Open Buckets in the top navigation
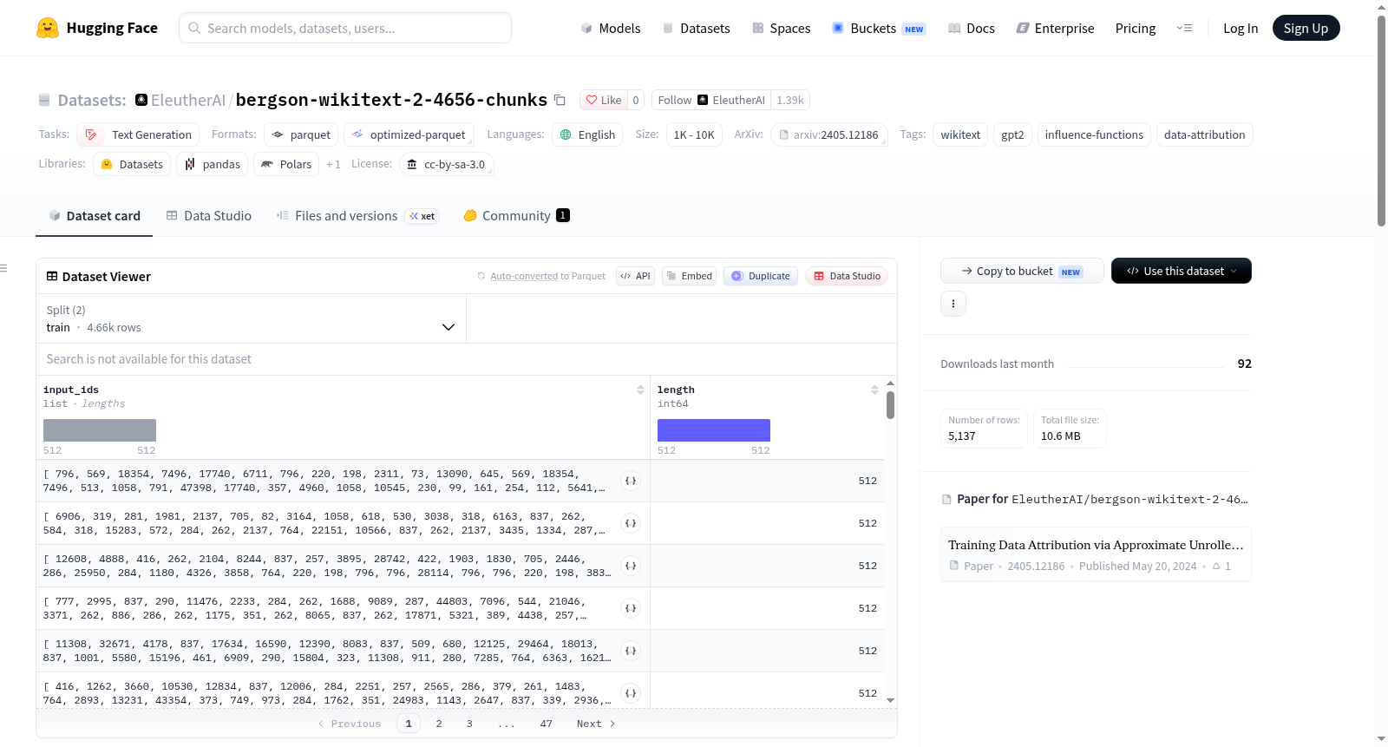This screenshot has width=1388, height=747. 879,28
